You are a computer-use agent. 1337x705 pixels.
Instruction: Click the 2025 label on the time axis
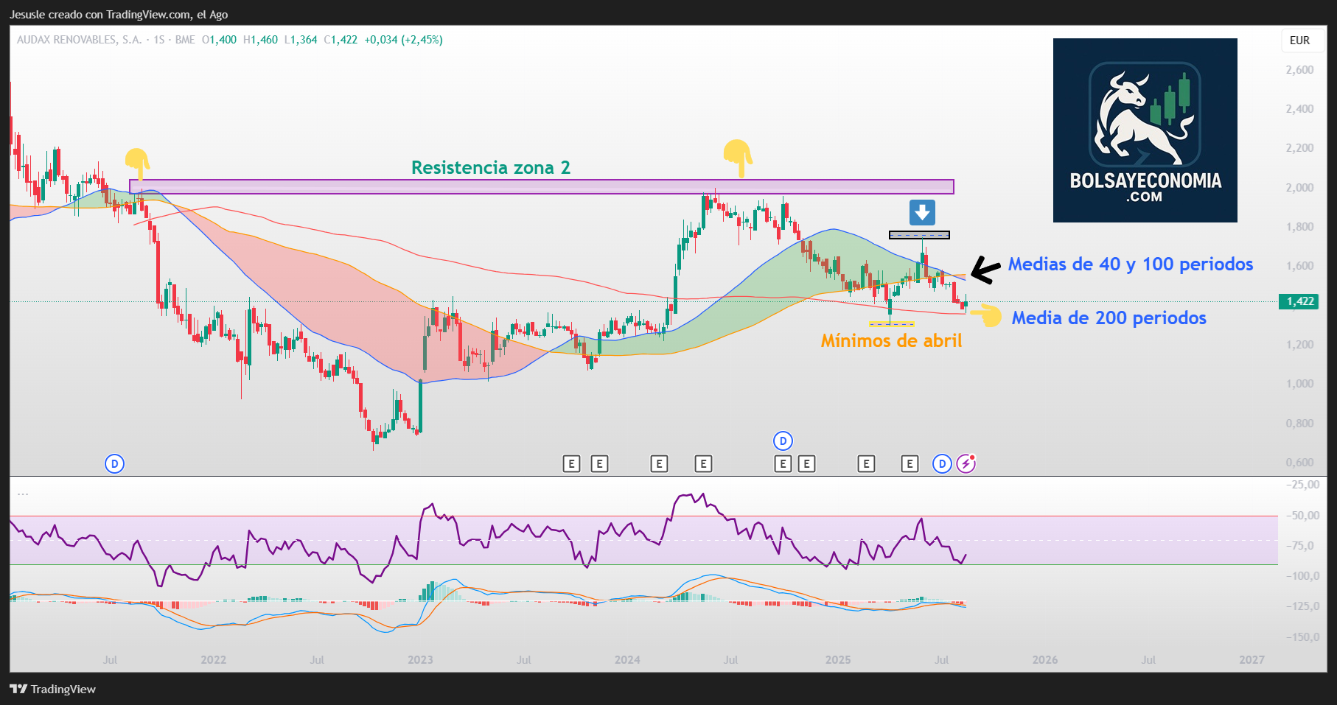(838, 659)
